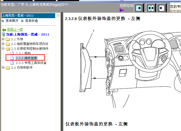Expand the 2.4 内饰和板件 node
The width and height of the screenshot is (181, 131).
tap(3, 67)
